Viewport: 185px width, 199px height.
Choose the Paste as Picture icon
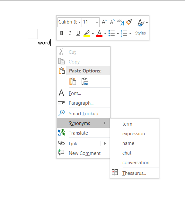click(x=85, y=81)
